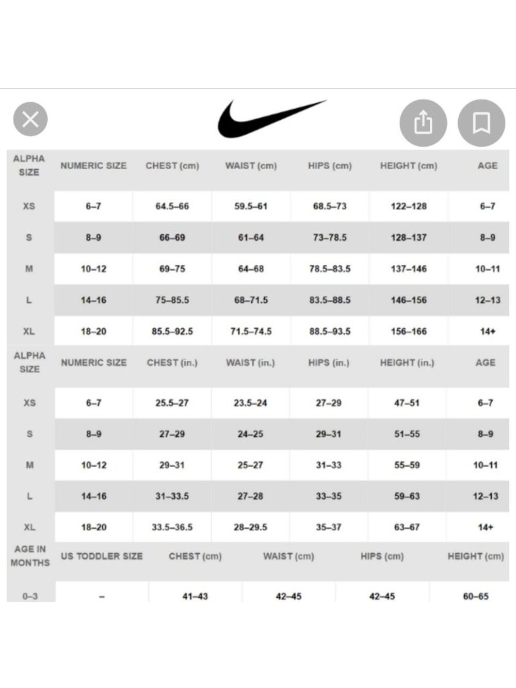The height and width of the screenshot is (688, 516).
Task: Select the HIPS (in.) column header
Action: point(329,362)
